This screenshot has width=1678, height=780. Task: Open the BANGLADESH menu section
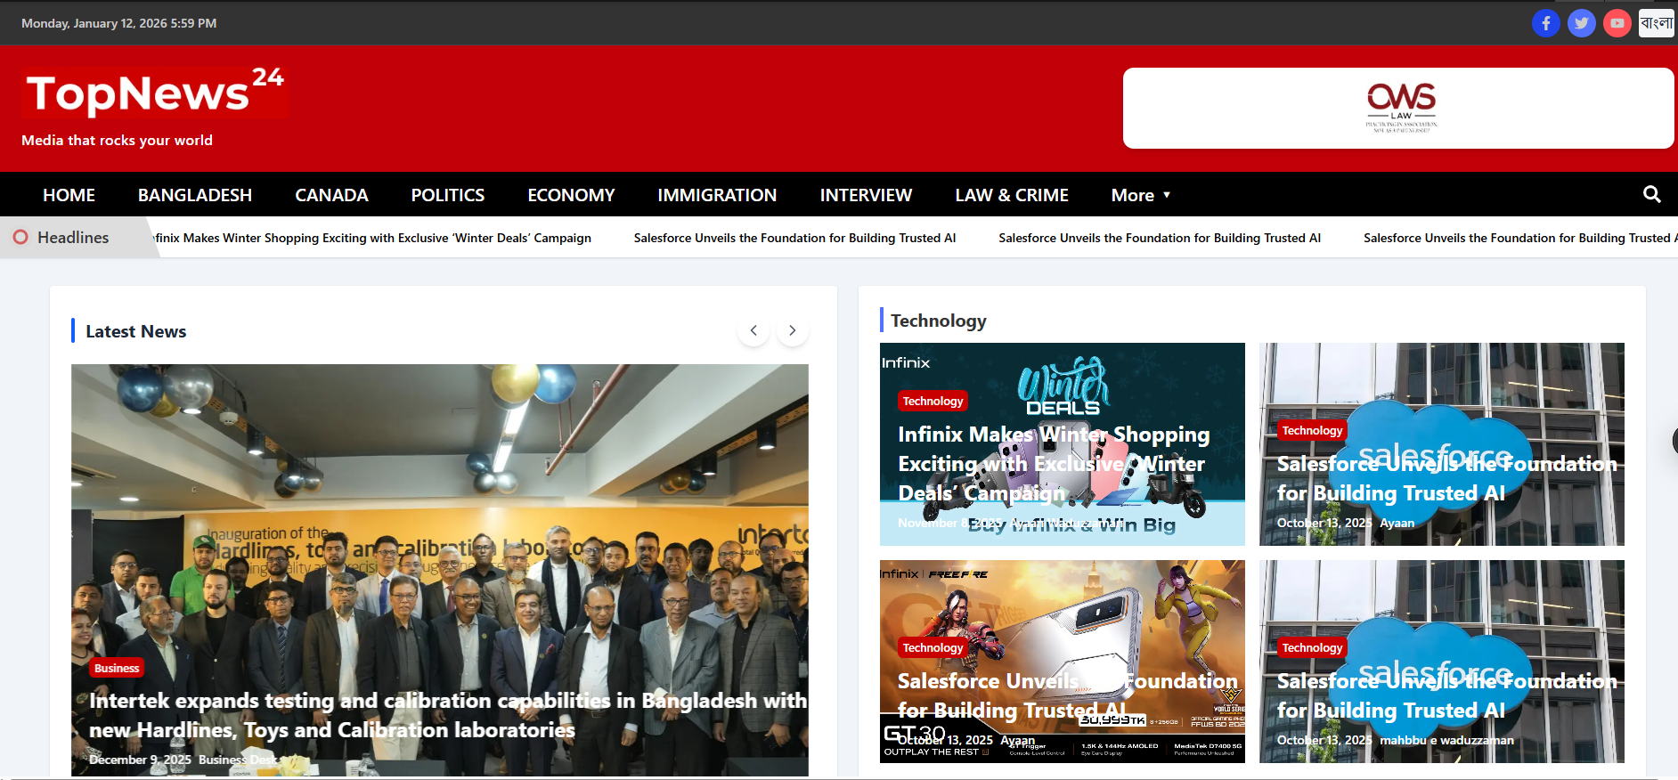click(x=195, y=195)
